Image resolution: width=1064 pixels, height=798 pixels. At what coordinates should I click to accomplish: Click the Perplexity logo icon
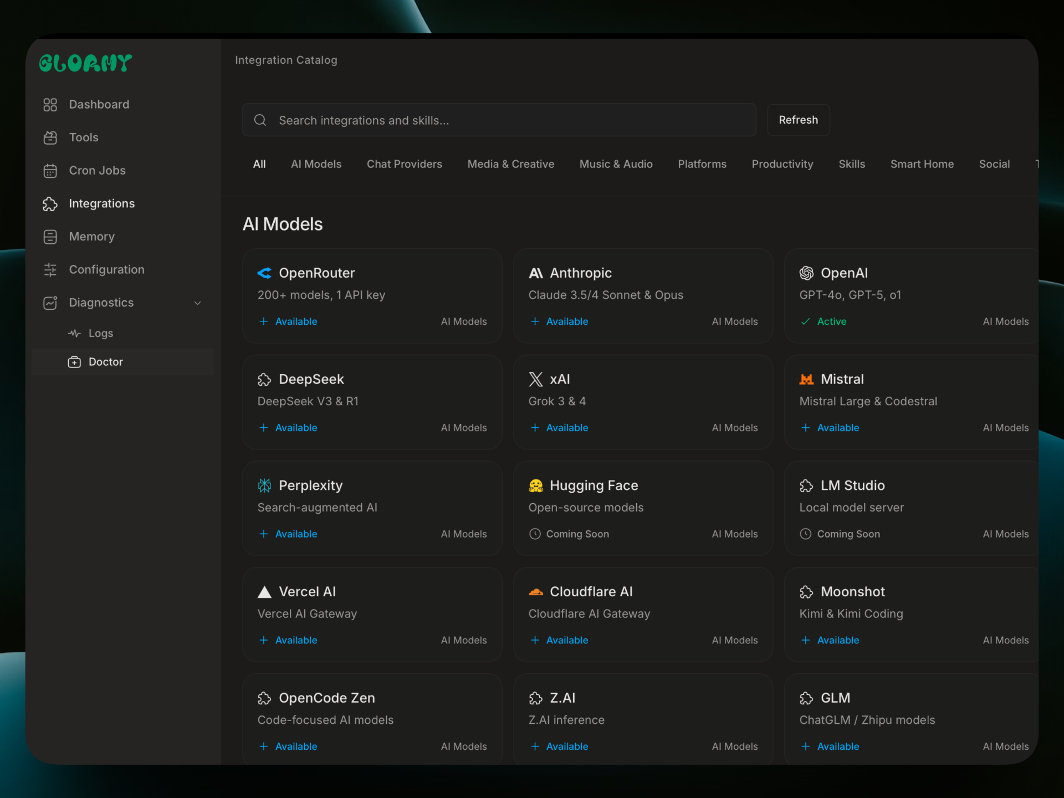coord(264,486)
